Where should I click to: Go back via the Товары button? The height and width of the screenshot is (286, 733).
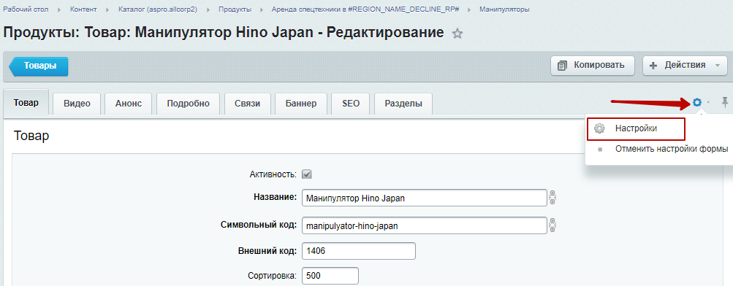tap(39, 66)
